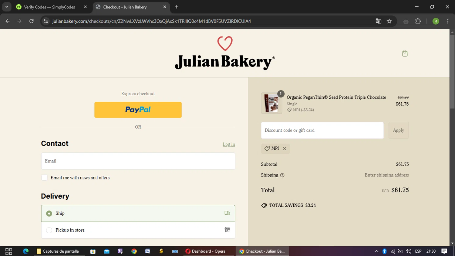Select the Ship delivery option
455x256 pixels.
pyautogui.click(x=138, y=213)
